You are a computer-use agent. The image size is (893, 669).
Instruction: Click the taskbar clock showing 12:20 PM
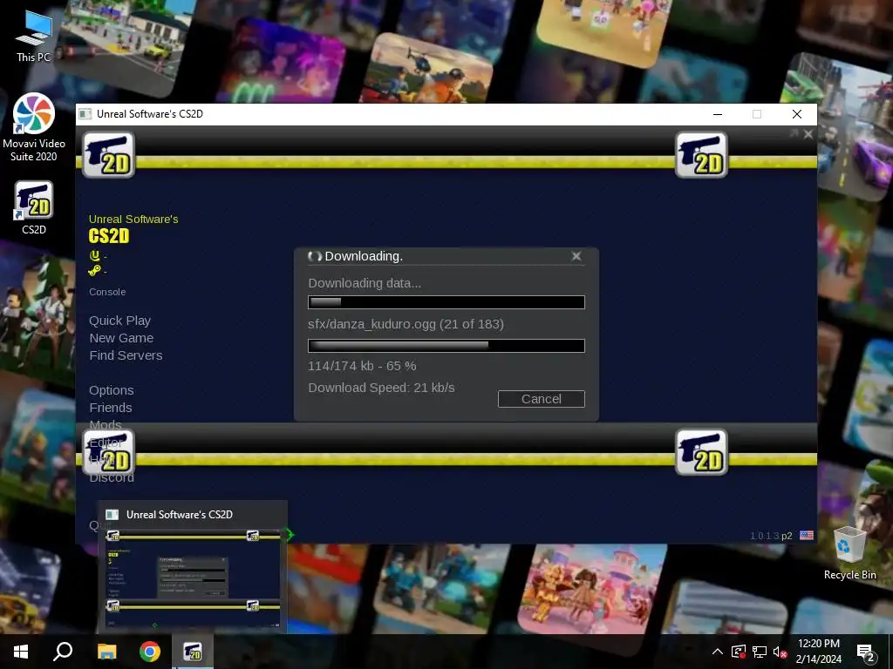point(818,652)
